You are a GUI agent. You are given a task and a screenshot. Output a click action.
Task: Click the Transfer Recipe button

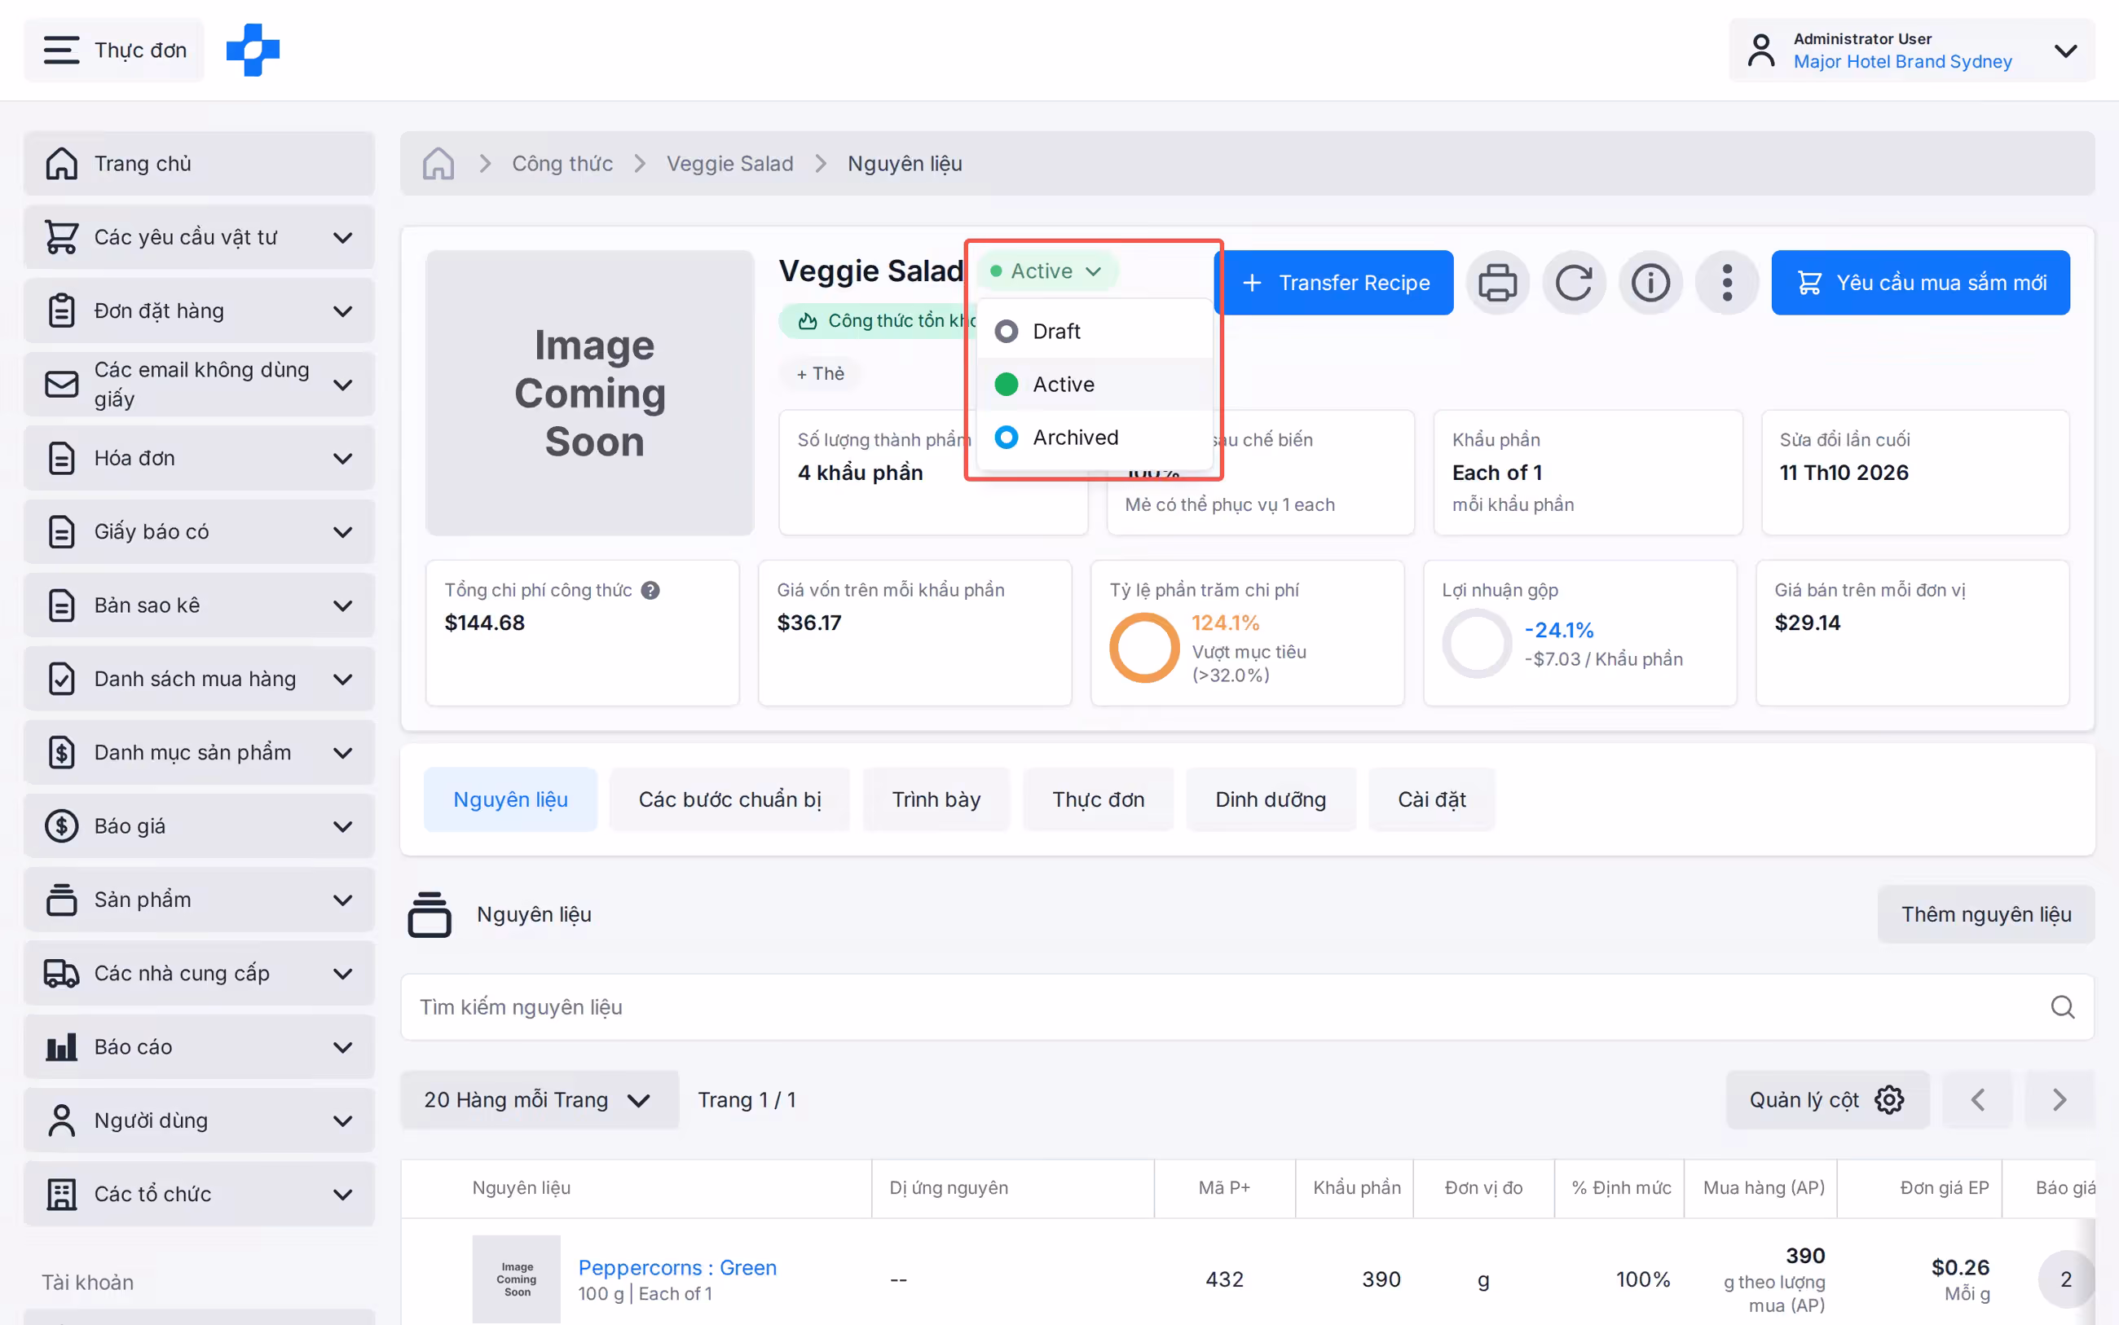1337,283
